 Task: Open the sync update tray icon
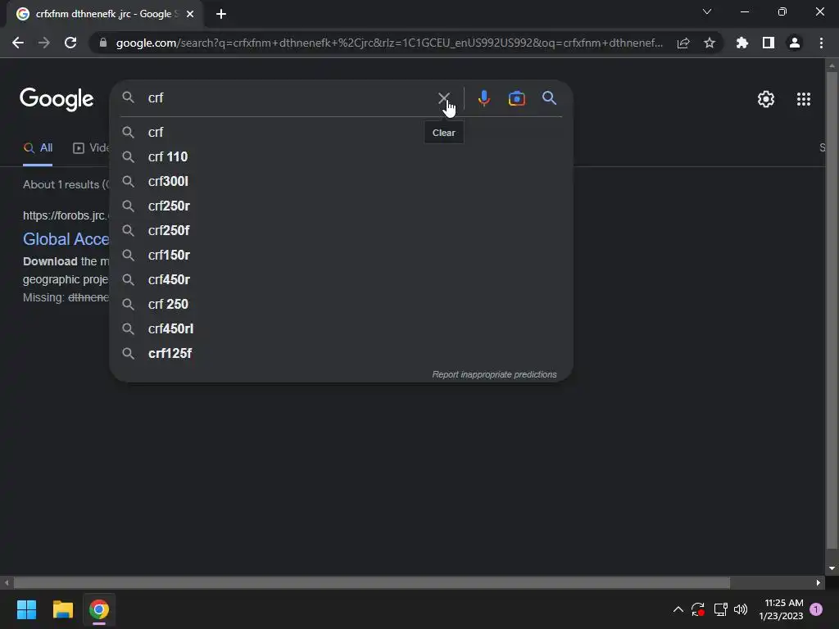point(698,609)
